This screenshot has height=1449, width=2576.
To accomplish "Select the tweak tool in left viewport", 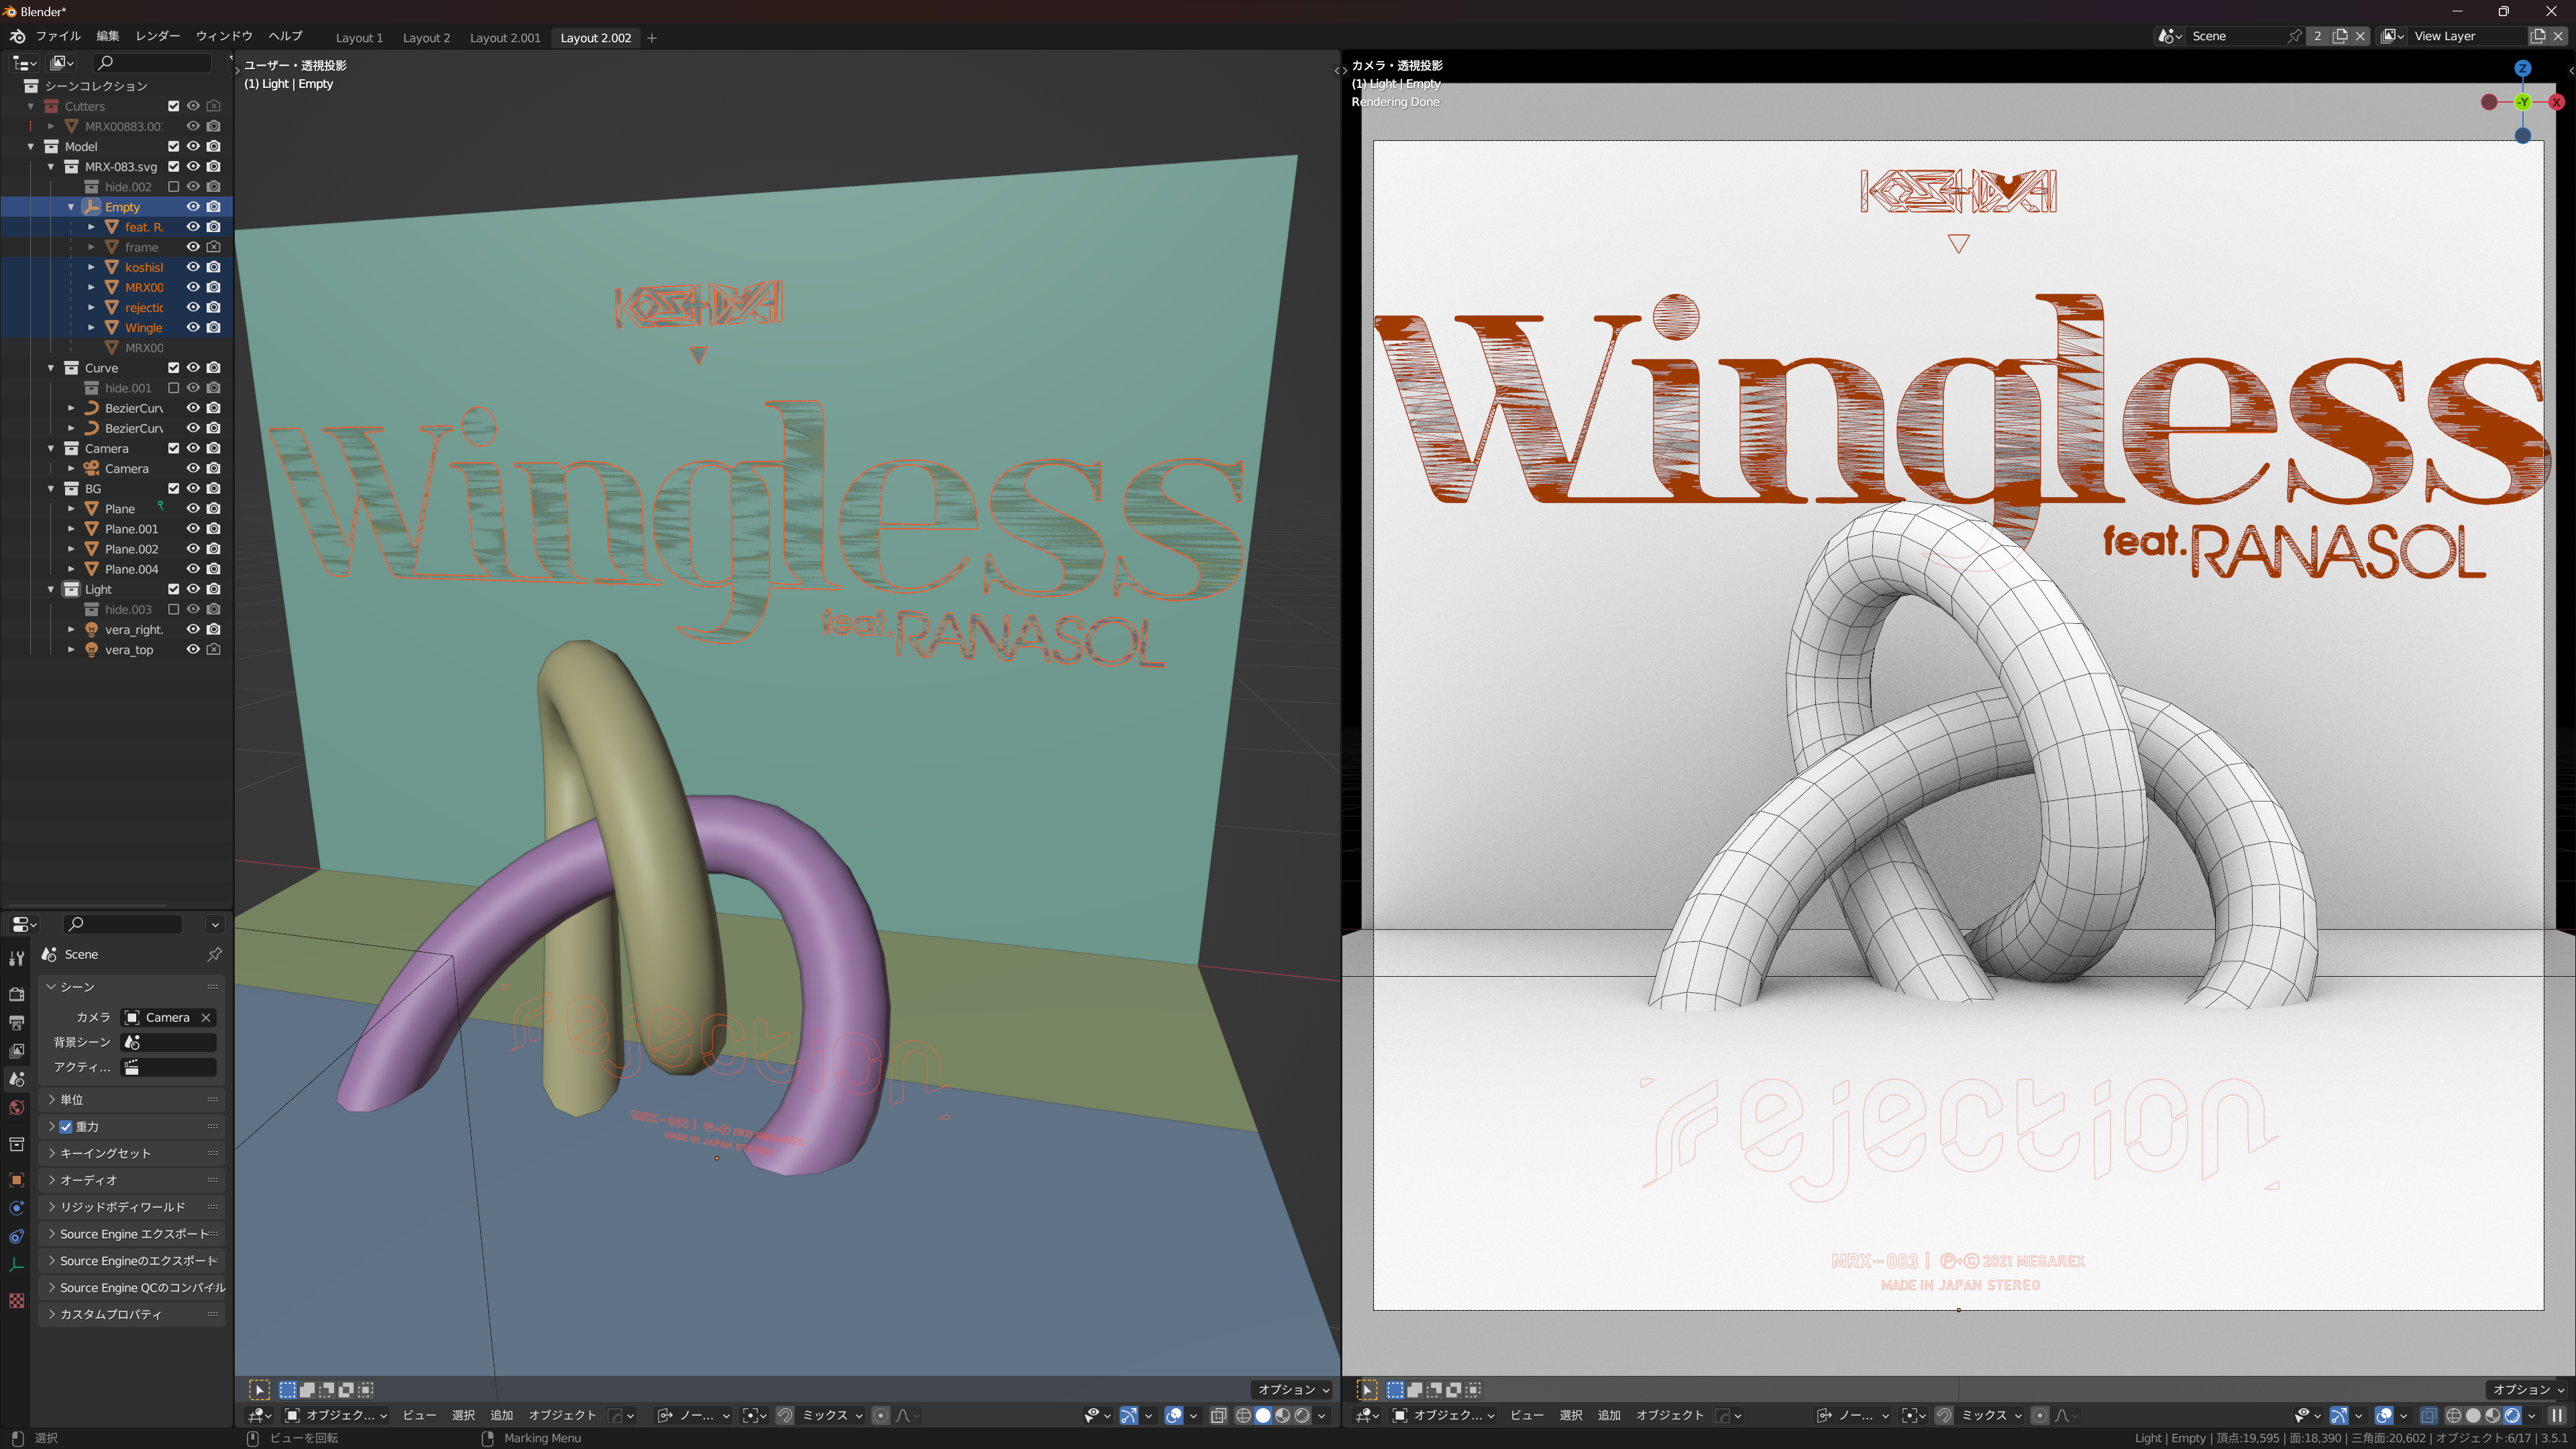I will click(x=259, y=1390).
